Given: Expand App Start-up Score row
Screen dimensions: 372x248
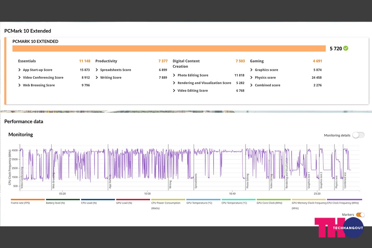Looking at the screenshot, I should pos(20,70).
